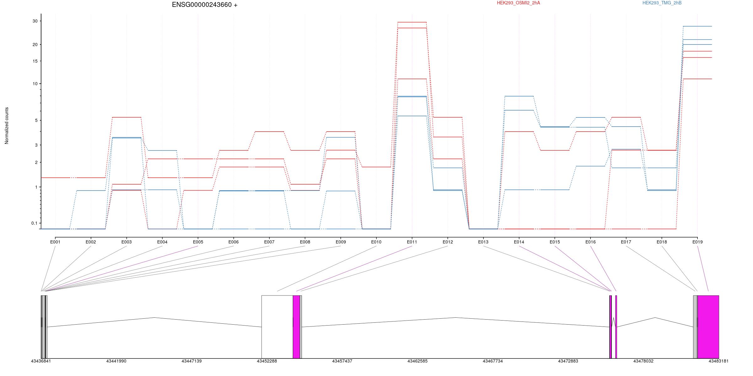Click genomic coordinate 43467734
Image resolution: width=753 pixels, height=376 pixels.
pos(493,361)
